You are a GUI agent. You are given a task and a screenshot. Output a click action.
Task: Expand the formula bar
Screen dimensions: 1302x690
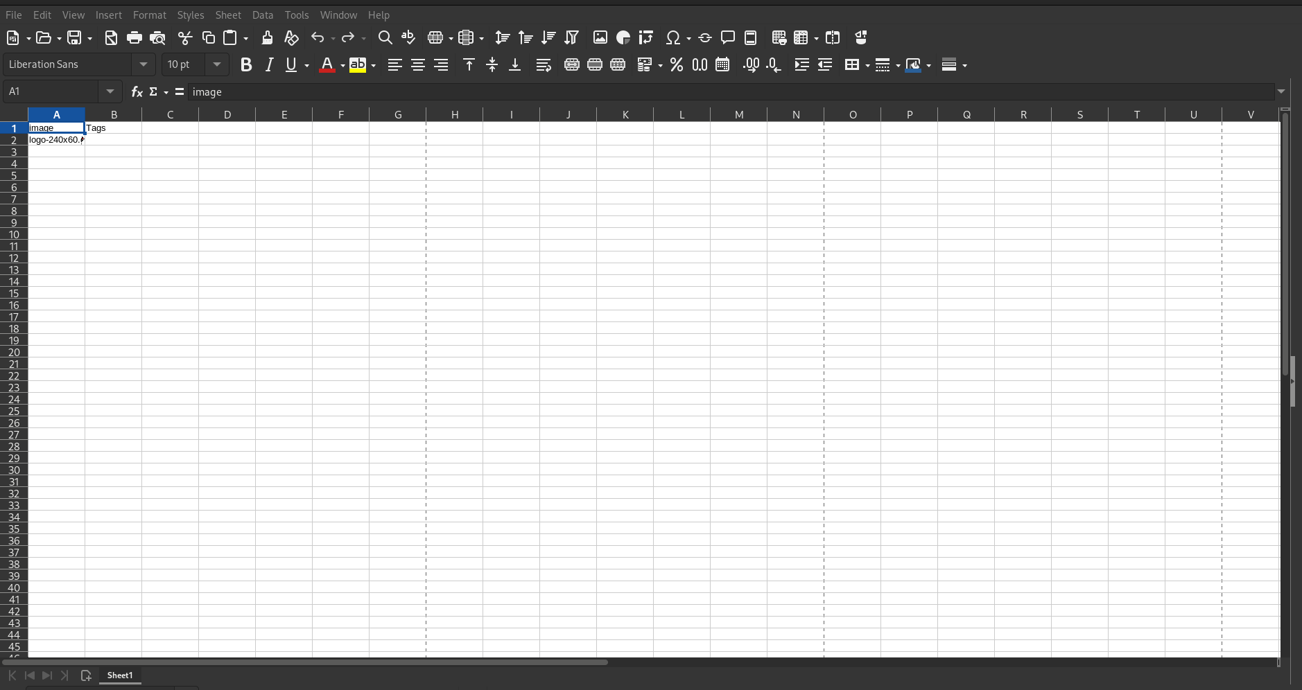pyautogui.click(x=1281, y=91)
